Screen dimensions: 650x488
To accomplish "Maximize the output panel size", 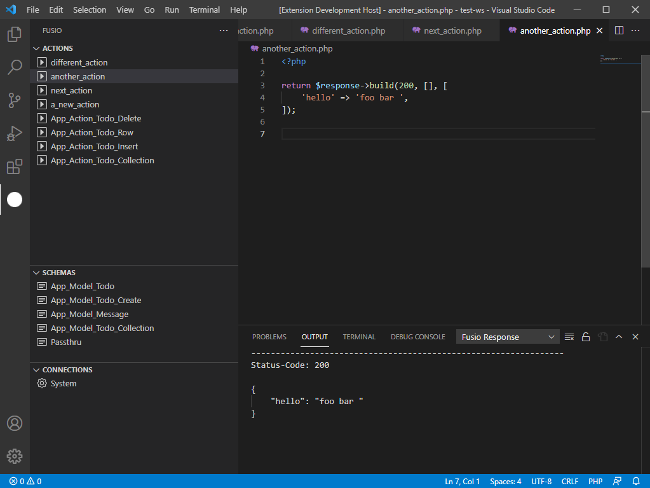I will click(x=618, y=337).
